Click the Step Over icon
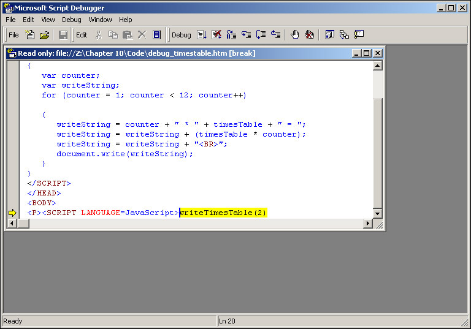Screen dimensions: 471x329 pos(261,35)
